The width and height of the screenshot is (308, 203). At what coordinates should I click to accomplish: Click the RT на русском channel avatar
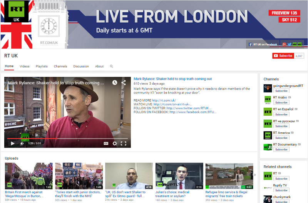(x=268, y=123)
